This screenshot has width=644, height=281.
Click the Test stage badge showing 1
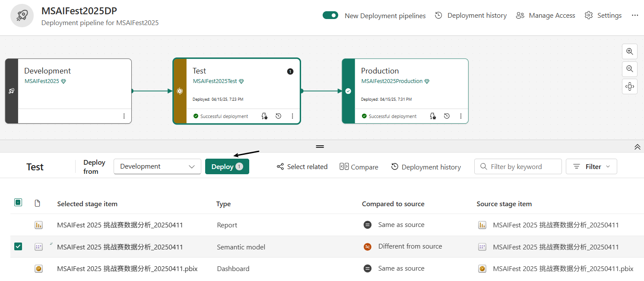[x=290, y=71]
